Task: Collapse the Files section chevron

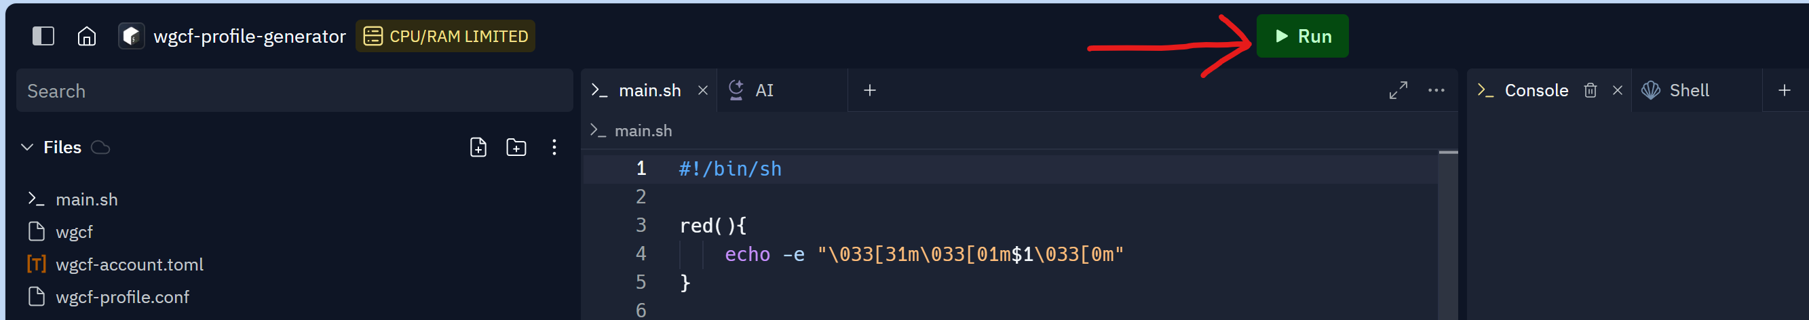Action: click(x=27, y=147)
